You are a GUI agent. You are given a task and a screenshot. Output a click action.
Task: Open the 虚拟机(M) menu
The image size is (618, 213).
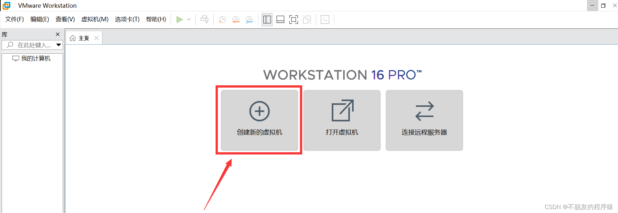(95, 19)
